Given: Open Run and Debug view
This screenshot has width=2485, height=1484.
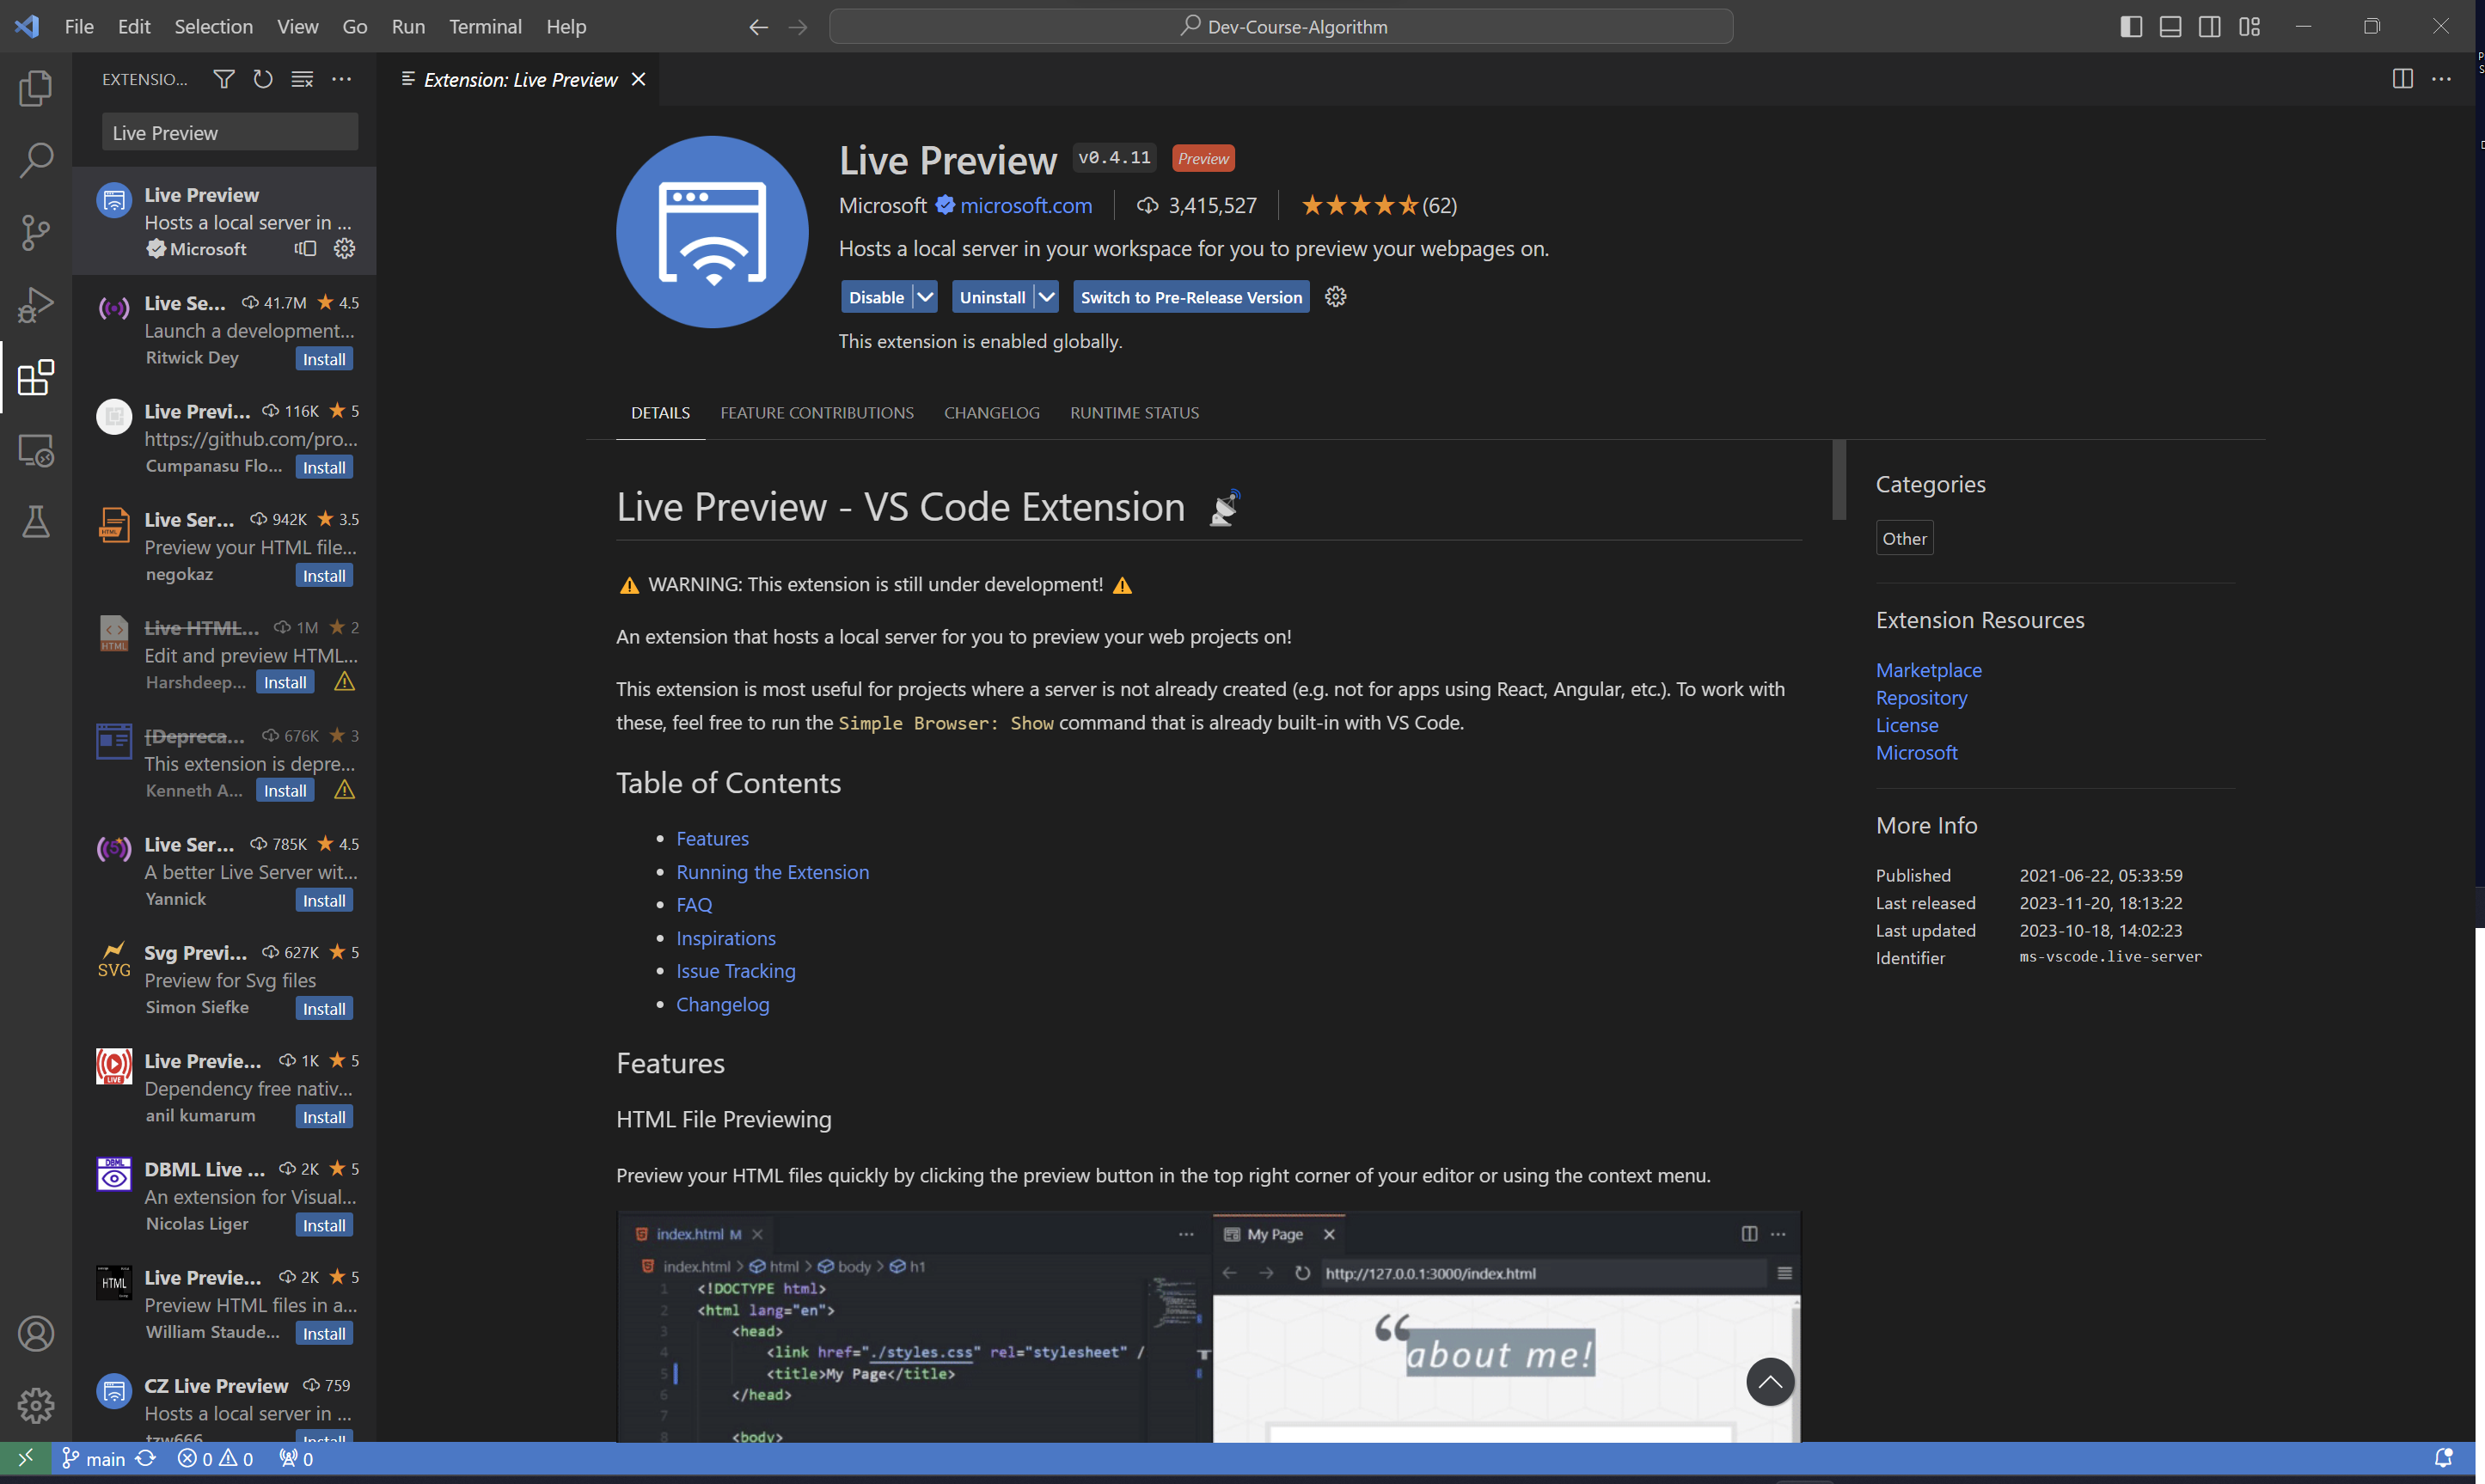Looking at the screenshot, I should [x=36, y=305].
